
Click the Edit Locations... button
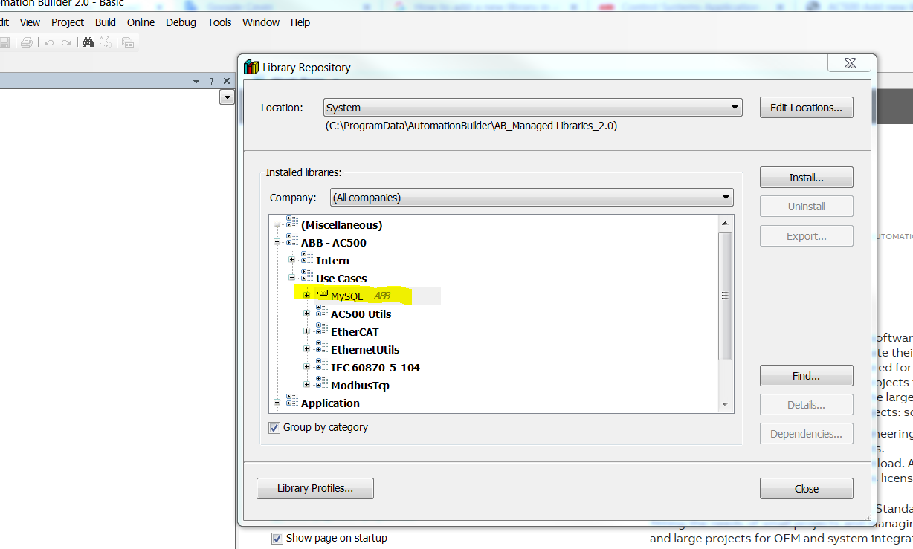[806, 108]
